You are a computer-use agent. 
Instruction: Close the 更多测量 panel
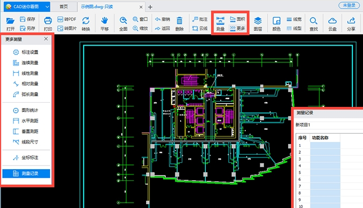coord(46,39)
